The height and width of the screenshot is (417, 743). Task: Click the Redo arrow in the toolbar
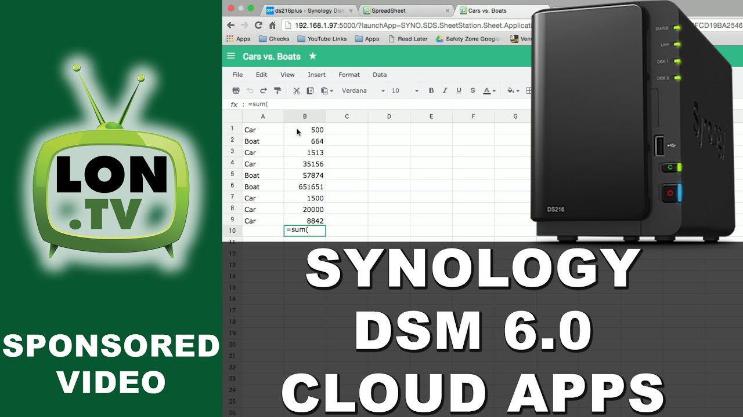pyautogui.click(x=264, y=90)
